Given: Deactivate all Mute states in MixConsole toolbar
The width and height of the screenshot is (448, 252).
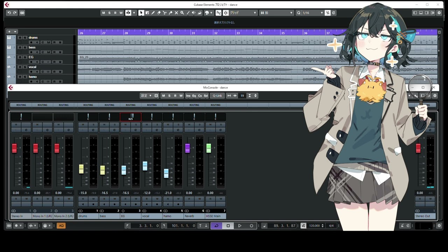Looking at the screenshot, I should [x=163, y=96].
